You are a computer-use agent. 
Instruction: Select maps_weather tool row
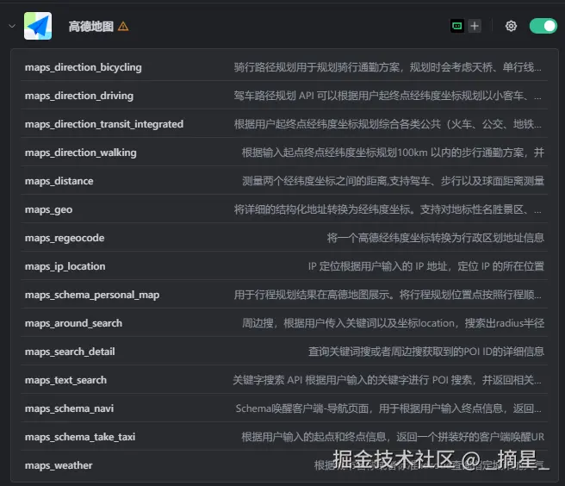click(x=284, y=465)
